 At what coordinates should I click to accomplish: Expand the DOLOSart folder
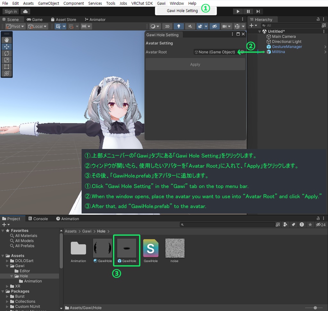(7, 261)
